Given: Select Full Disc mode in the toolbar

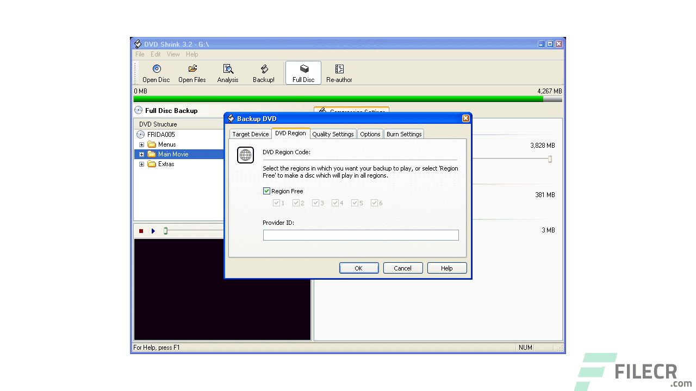Looking at the screenshot, I should pos(303,72).
